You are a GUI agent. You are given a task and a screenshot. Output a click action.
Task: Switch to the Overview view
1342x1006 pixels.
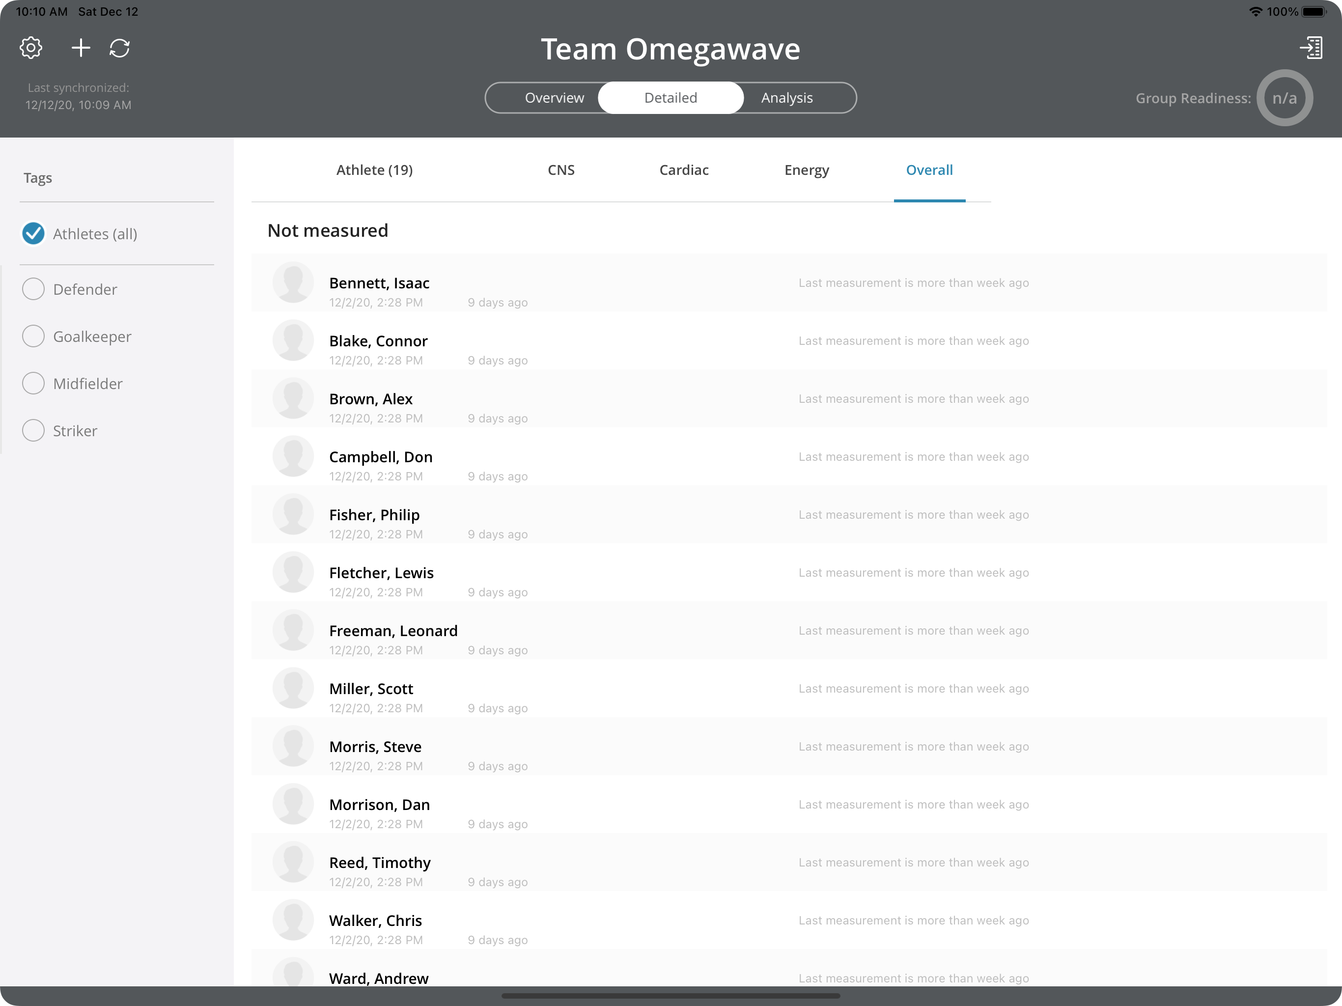tap(554, 98)
